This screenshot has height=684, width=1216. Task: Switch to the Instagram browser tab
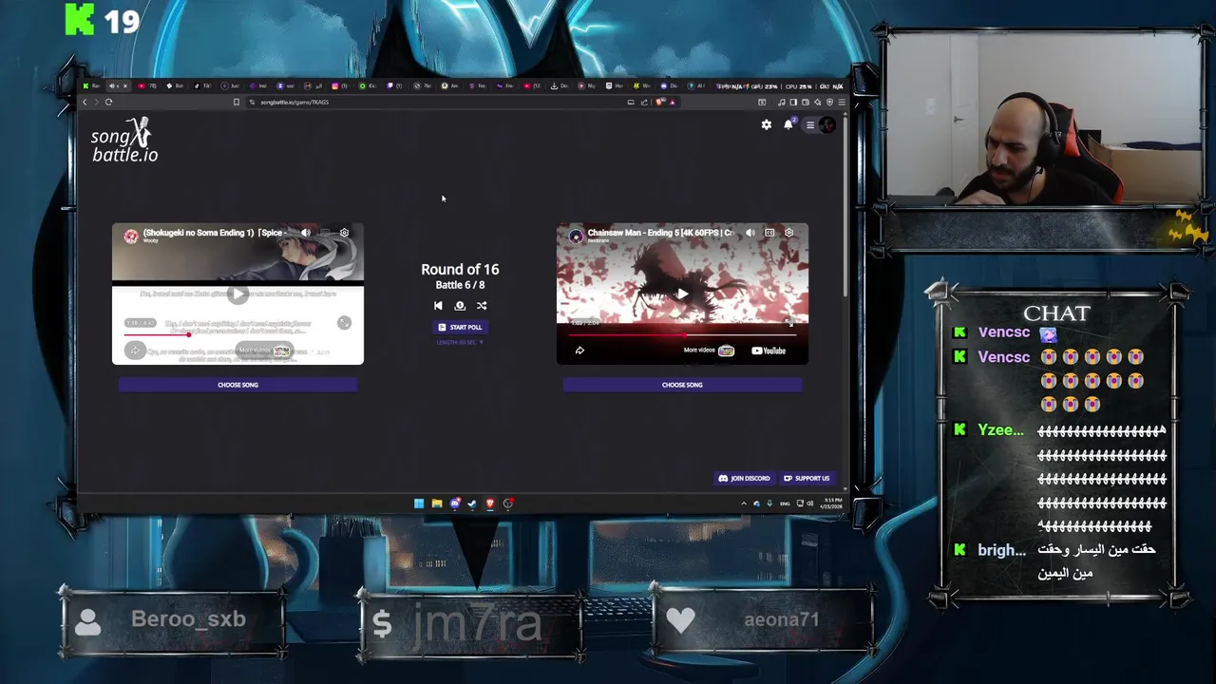pos(339,85)
